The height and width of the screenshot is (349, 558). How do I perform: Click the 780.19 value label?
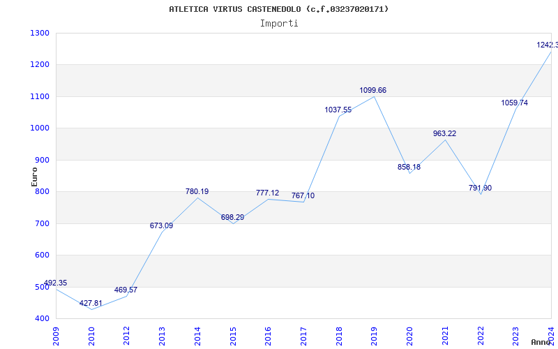point(197,191)
